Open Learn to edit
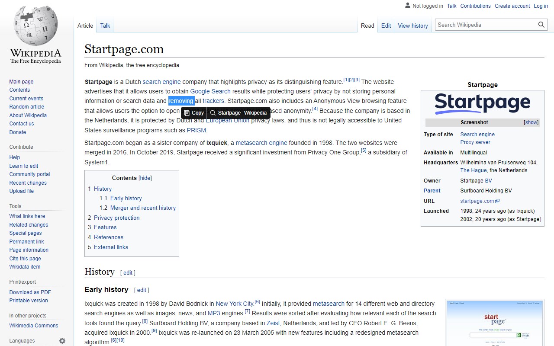 [x=24, y=166]
